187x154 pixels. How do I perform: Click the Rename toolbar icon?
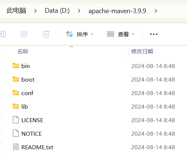click(3, 34)
